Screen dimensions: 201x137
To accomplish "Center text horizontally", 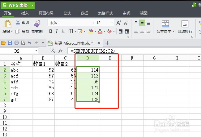I will coord(142,31).
